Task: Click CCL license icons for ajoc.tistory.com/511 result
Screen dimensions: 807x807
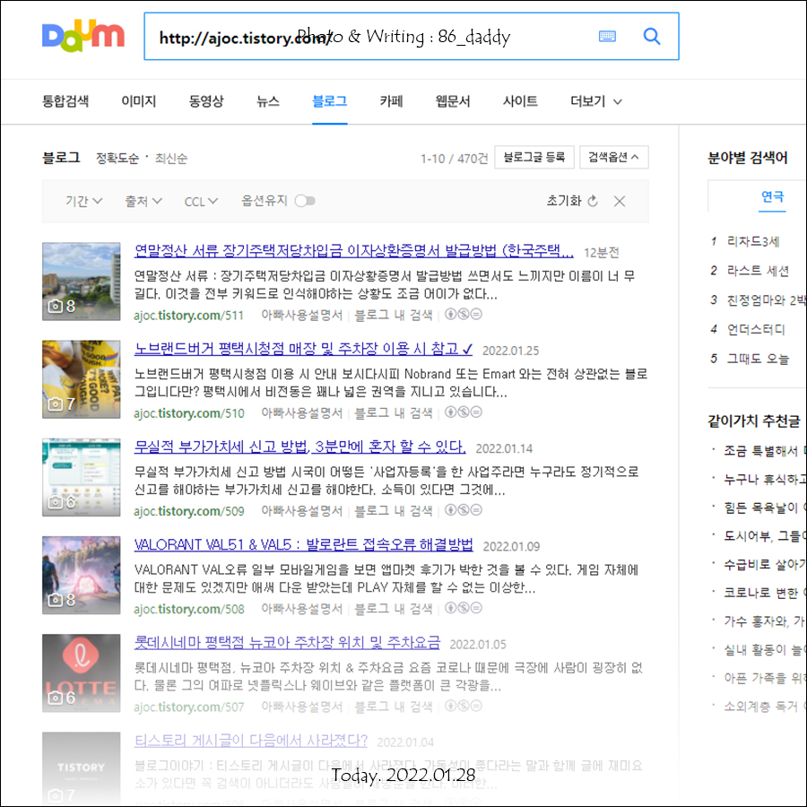Action: coord(464,314)
